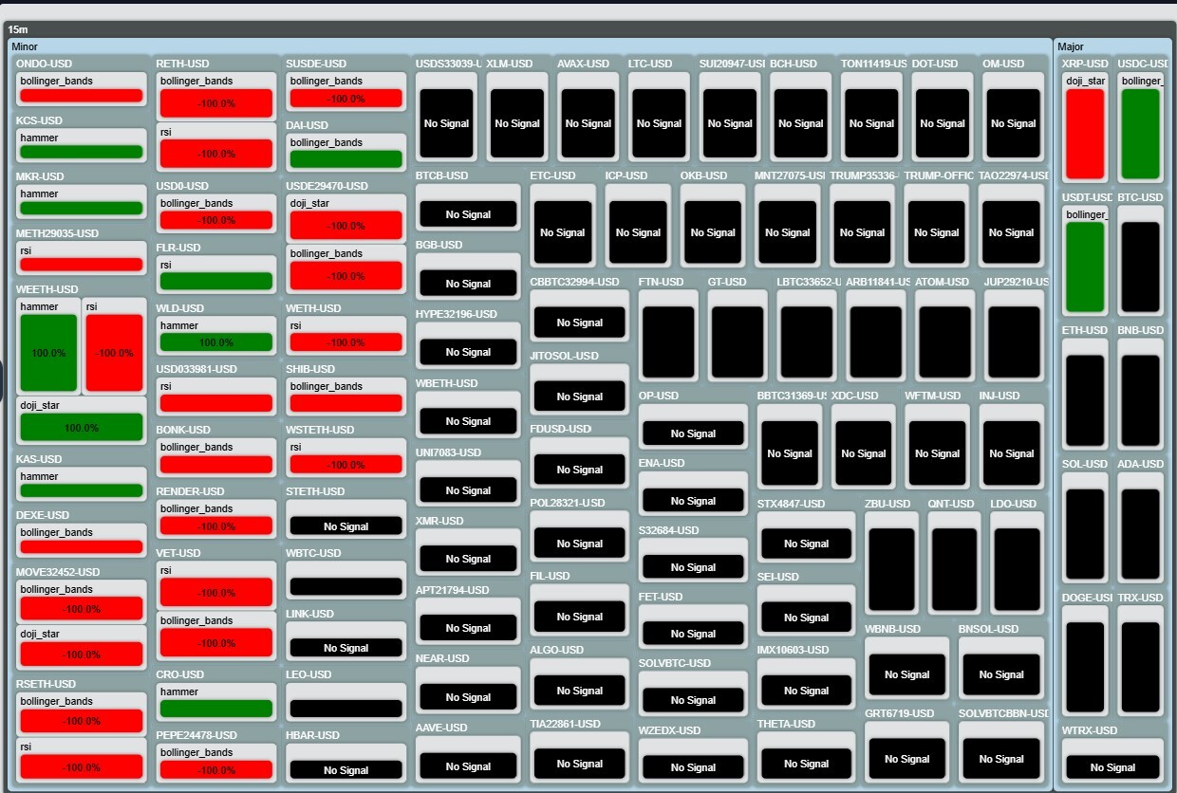Select the hammer 100.0% tile under WLD-USD

click(216, 342)
